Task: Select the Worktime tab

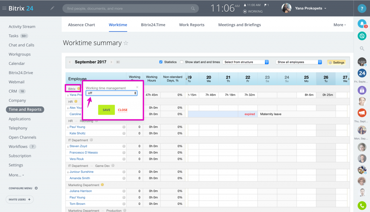Action: click(118, 25)
